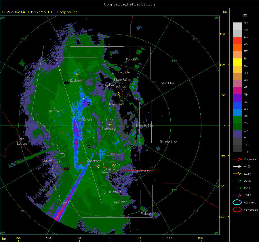Select the light gray 80 dBZ swatch
This screenshot has height=242, width=259.
pos(237,26)
